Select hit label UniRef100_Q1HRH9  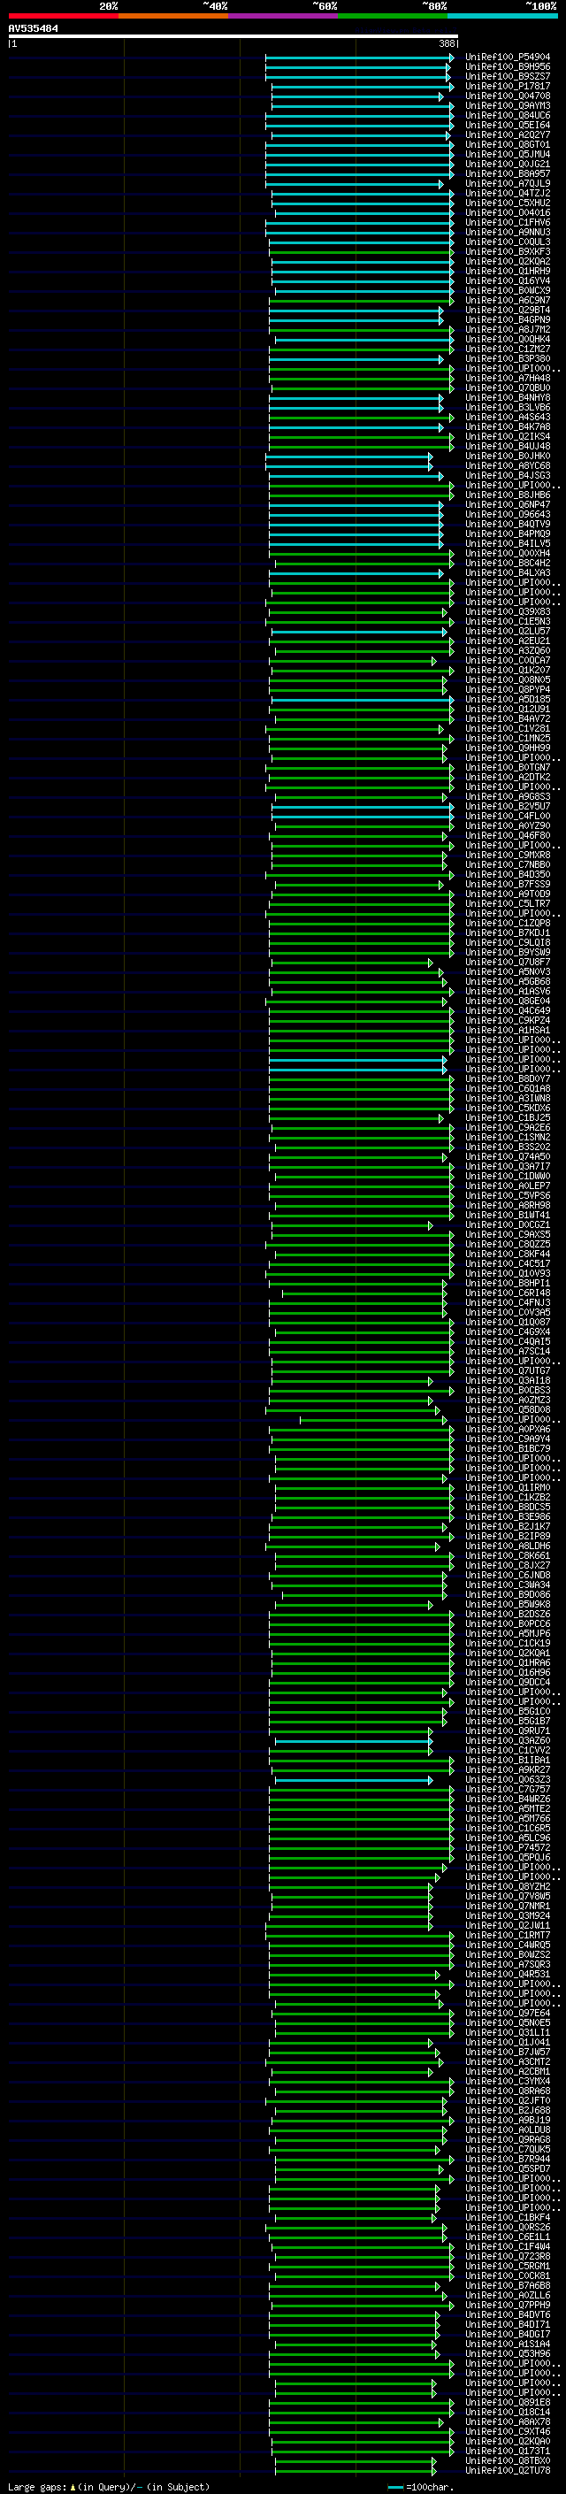coord(507,271)
